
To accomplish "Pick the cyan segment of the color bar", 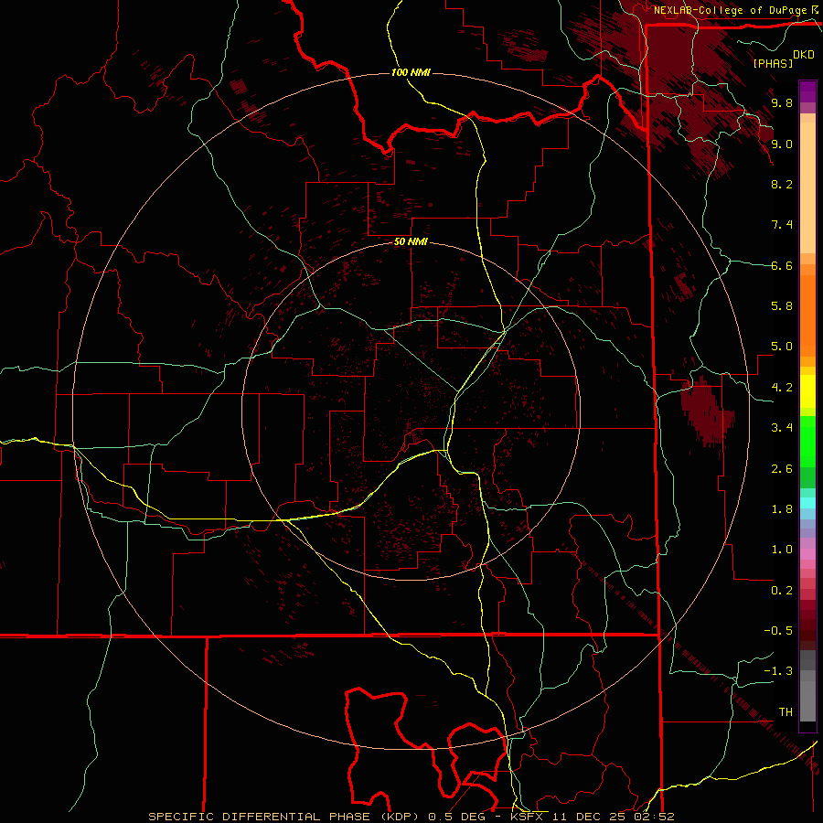I will click(807, 503).
